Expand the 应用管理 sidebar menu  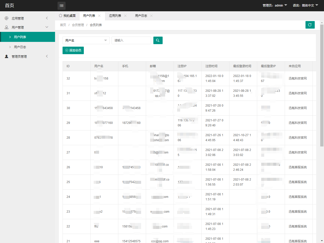[x=28, y=18]
